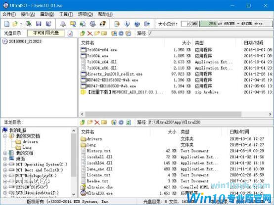
Task: Click the local path field F:\UltraISO\App\UltraISO
Action: (211, 122)
